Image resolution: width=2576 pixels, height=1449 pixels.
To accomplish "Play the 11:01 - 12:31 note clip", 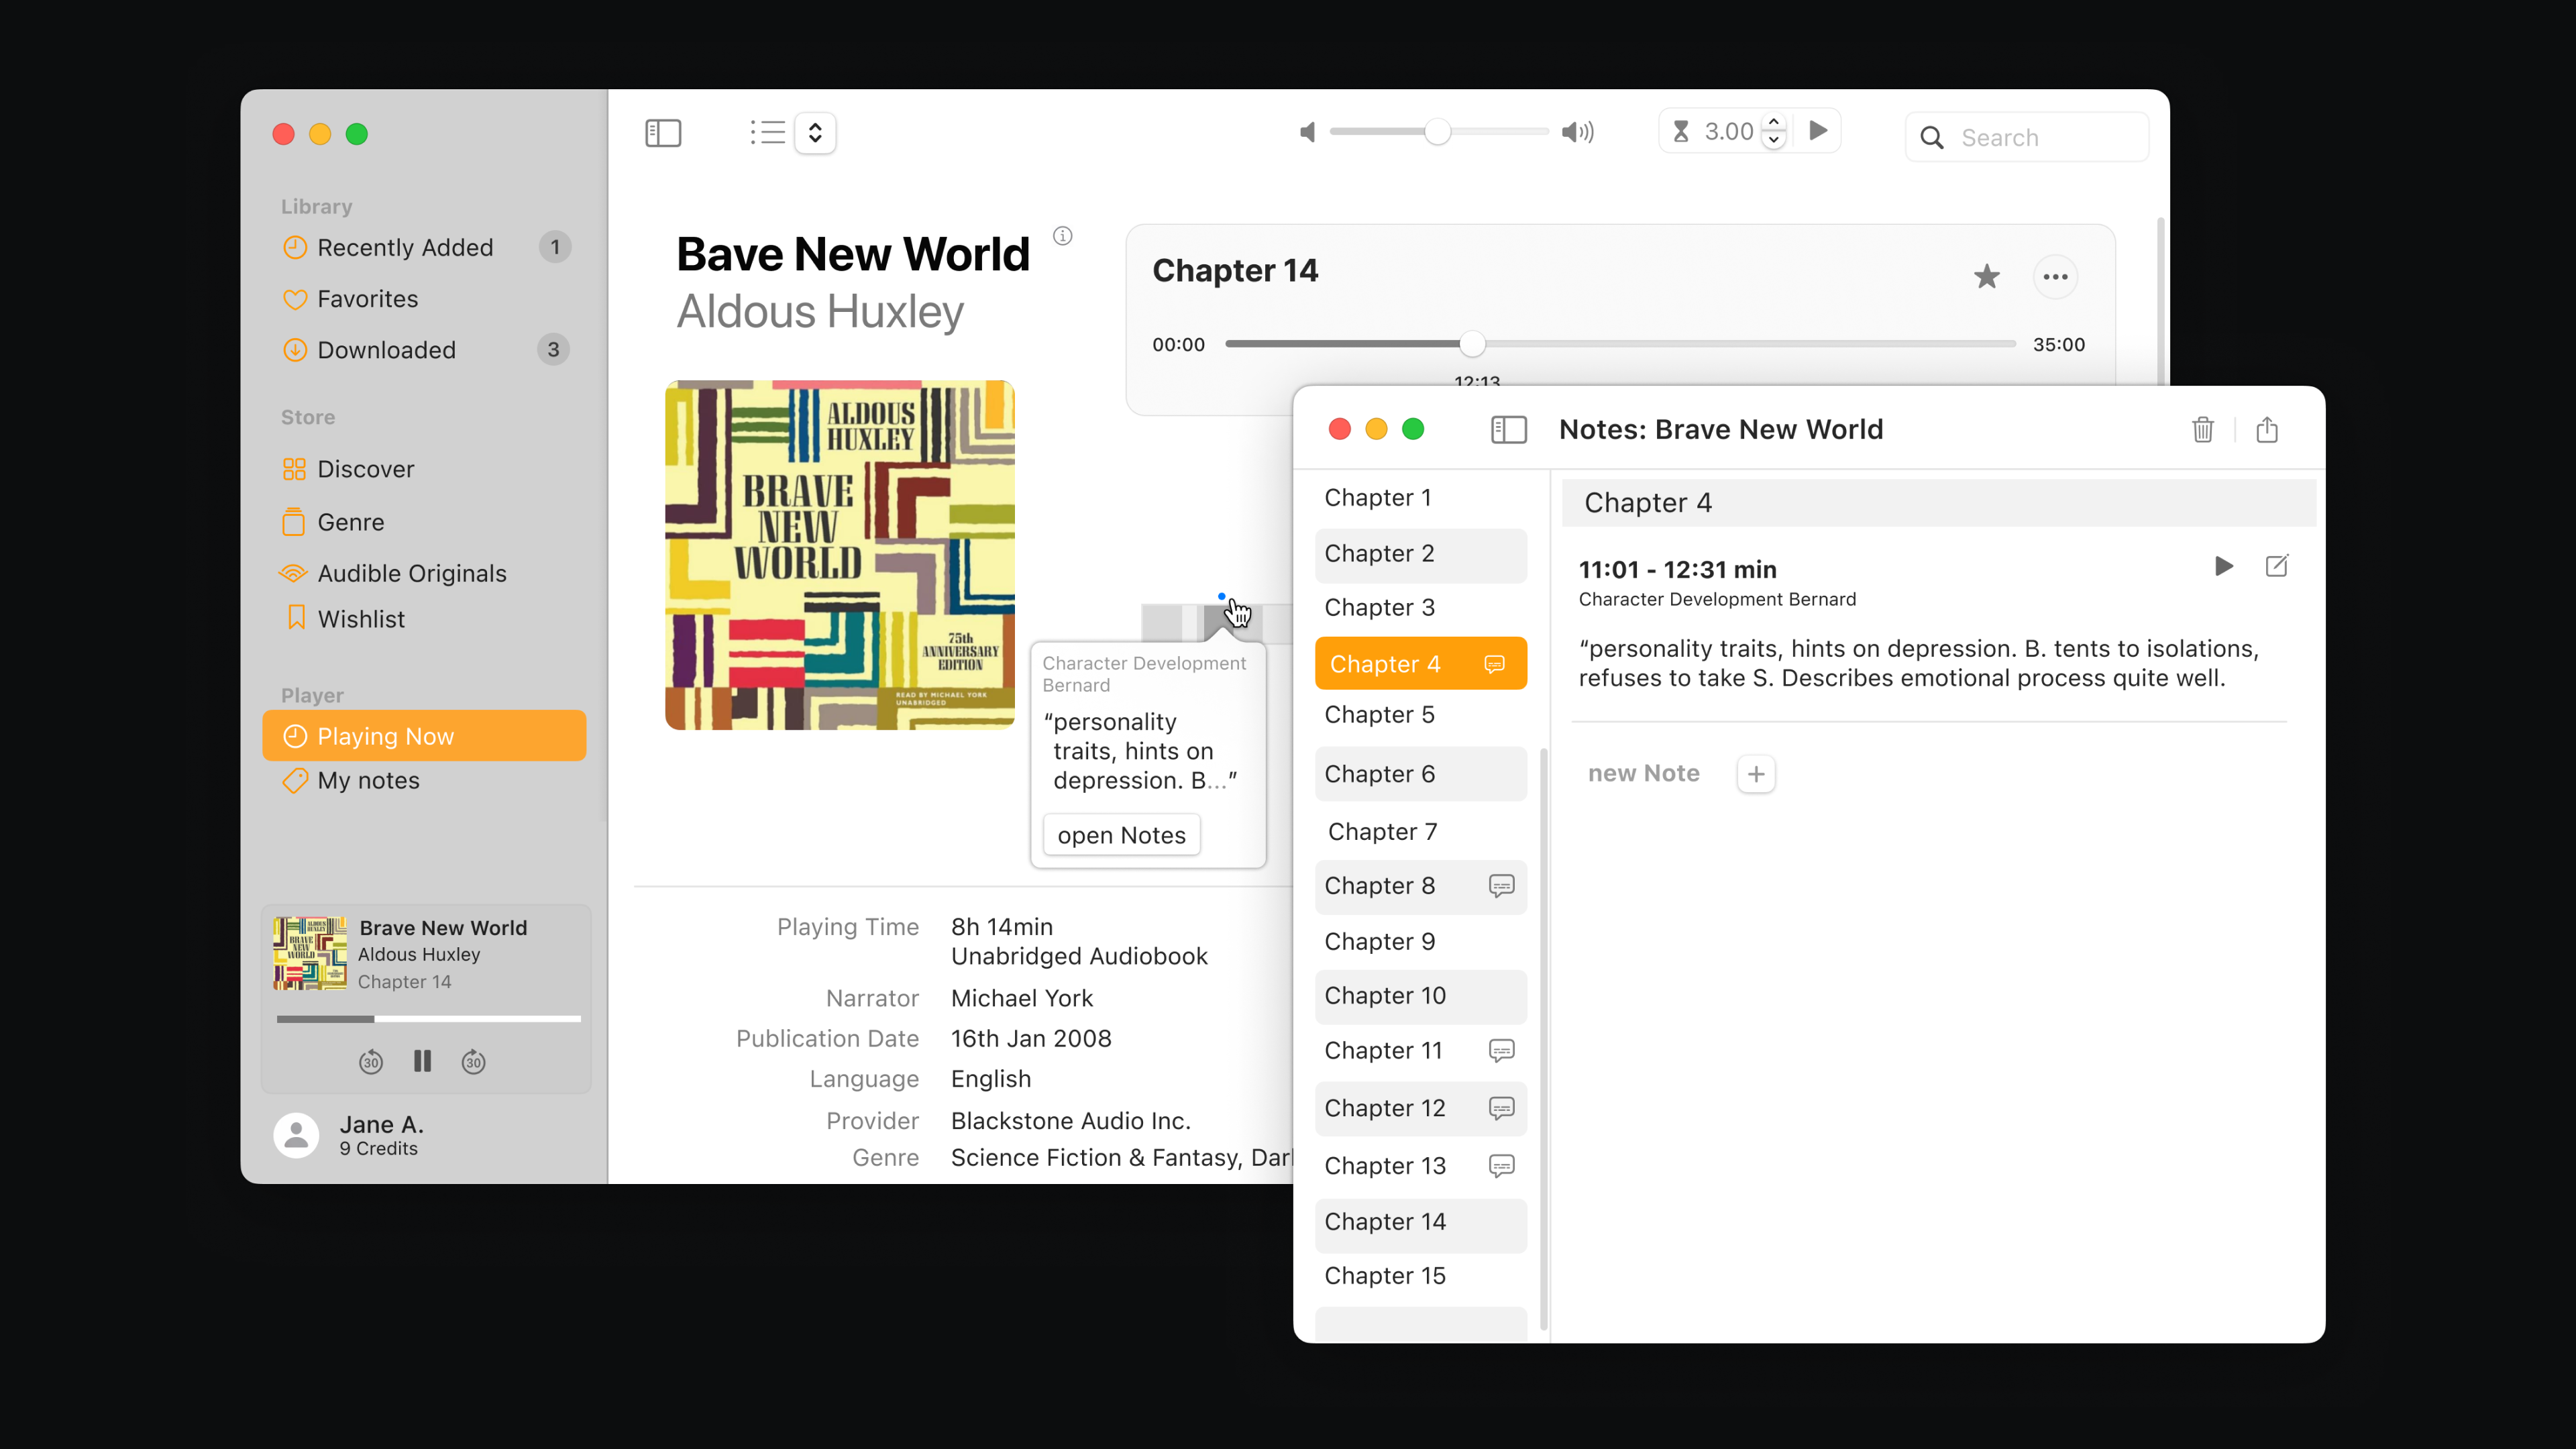I will click(x=2223, y=567).
